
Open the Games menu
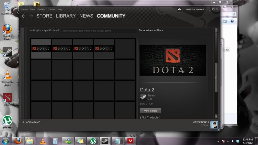51,10
